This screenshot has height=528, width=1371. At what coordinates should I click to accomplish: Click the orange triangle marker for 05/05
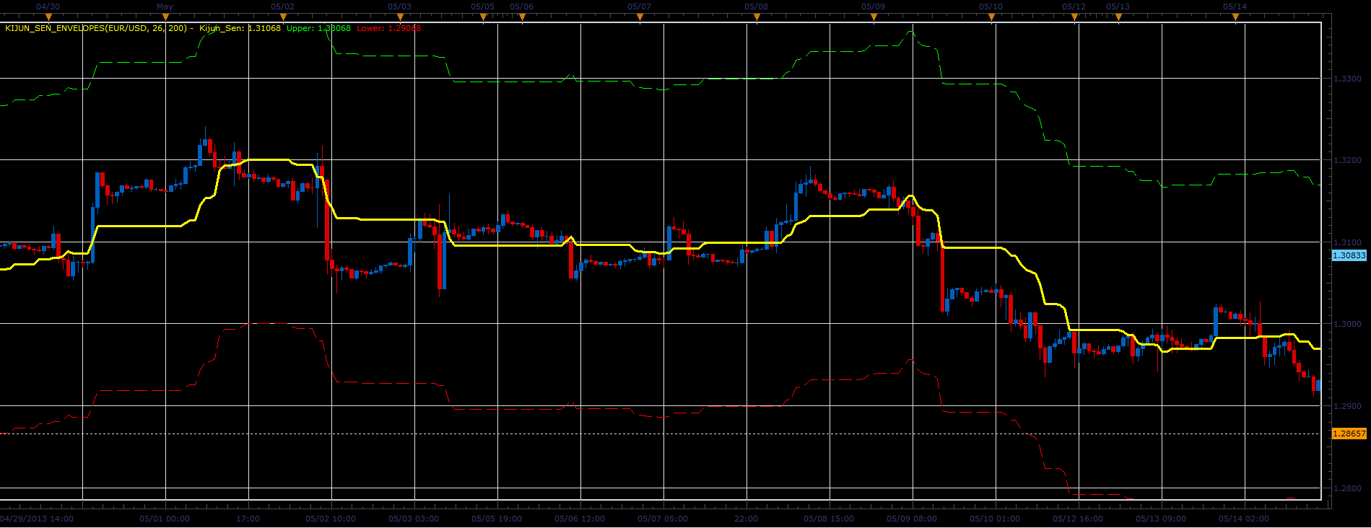[x=484, y=18]
